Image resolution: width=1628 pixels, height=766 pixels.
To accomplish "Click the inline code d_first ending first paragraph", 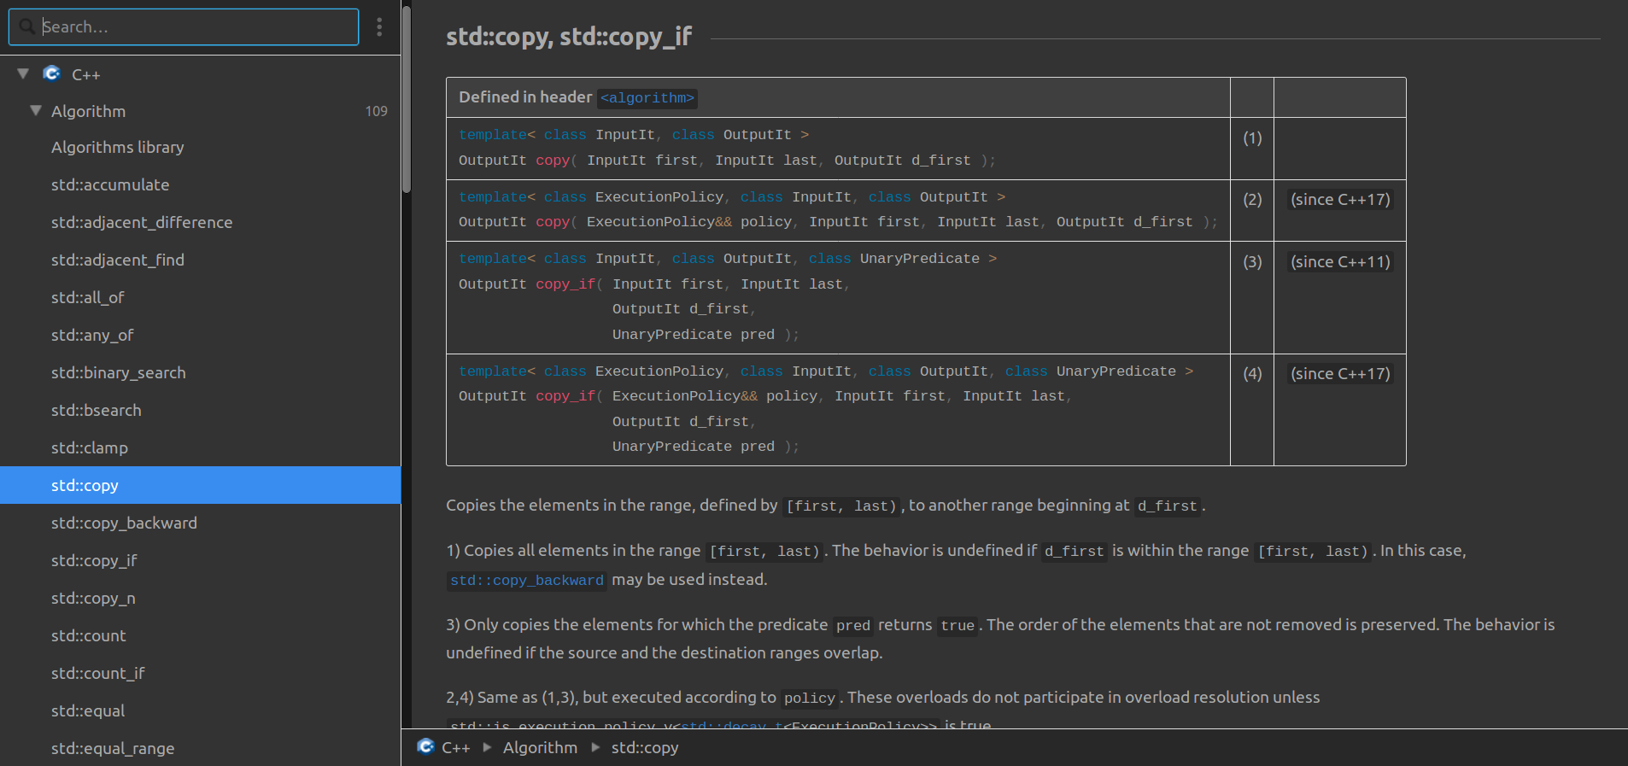I will pyautogui.click(x=1167, y=506).
